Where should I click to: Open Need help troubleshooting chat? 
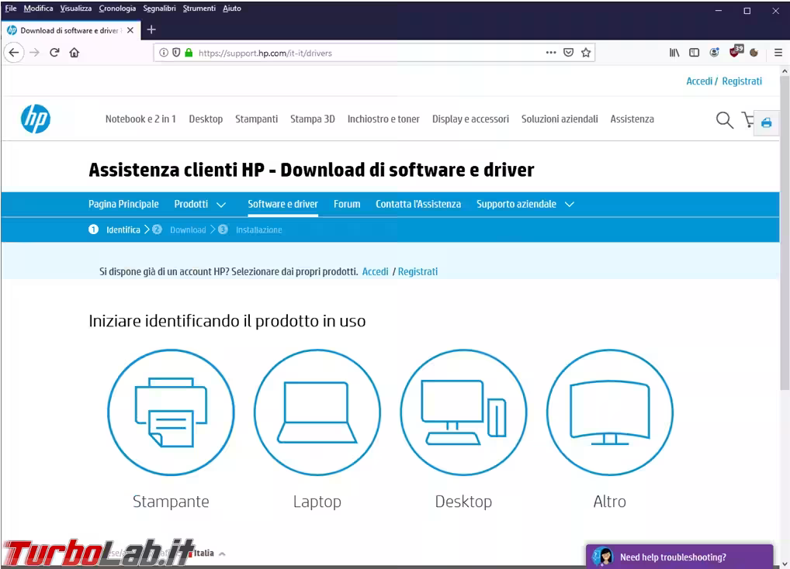pos(672,557)
